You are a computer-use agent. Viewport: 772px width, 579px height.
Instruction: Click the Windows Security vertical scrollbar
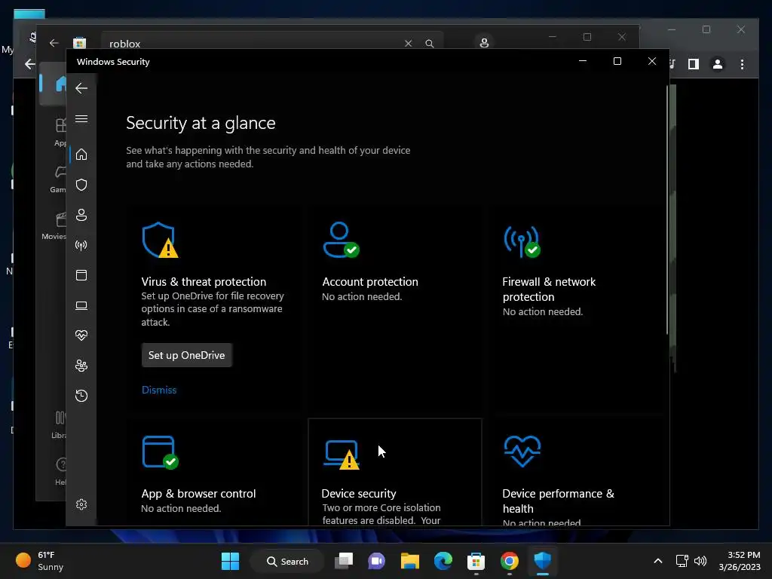[667, 210]
